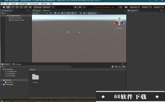Click the Pause button
The width and height of the screenshot is (165, 102).
80,7
